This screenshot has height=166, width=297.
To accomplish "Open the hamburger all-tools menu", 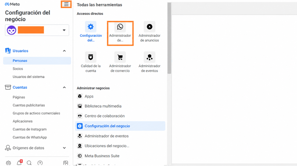I will (66, 4).
